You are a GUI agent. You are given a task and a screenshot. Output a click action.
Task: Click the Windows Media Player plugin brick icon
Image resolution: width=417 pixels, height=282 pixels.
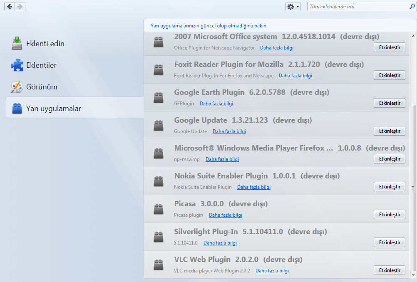(159, 153)
